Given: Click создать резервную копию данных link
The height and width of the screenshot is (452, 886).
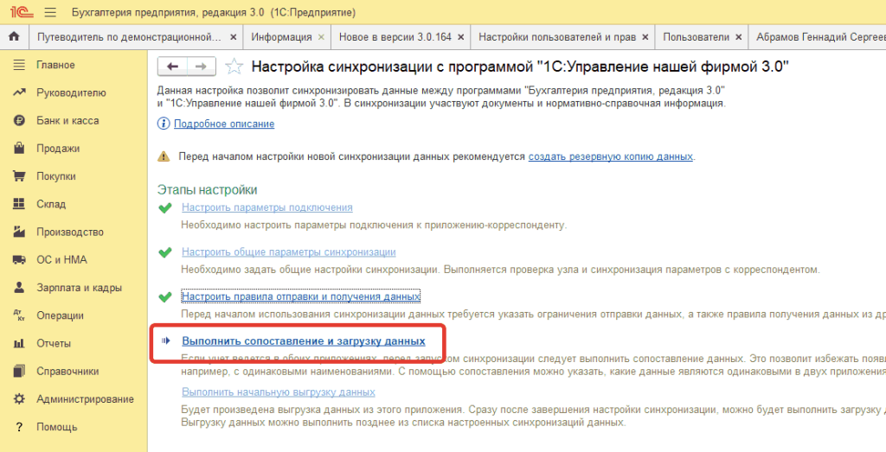Looking at the screenshot, I should [x=610, y=156].
